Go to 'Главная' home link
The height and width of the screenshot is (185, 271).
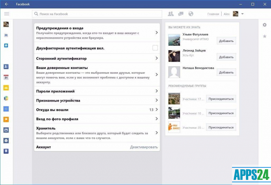[213, 14]
